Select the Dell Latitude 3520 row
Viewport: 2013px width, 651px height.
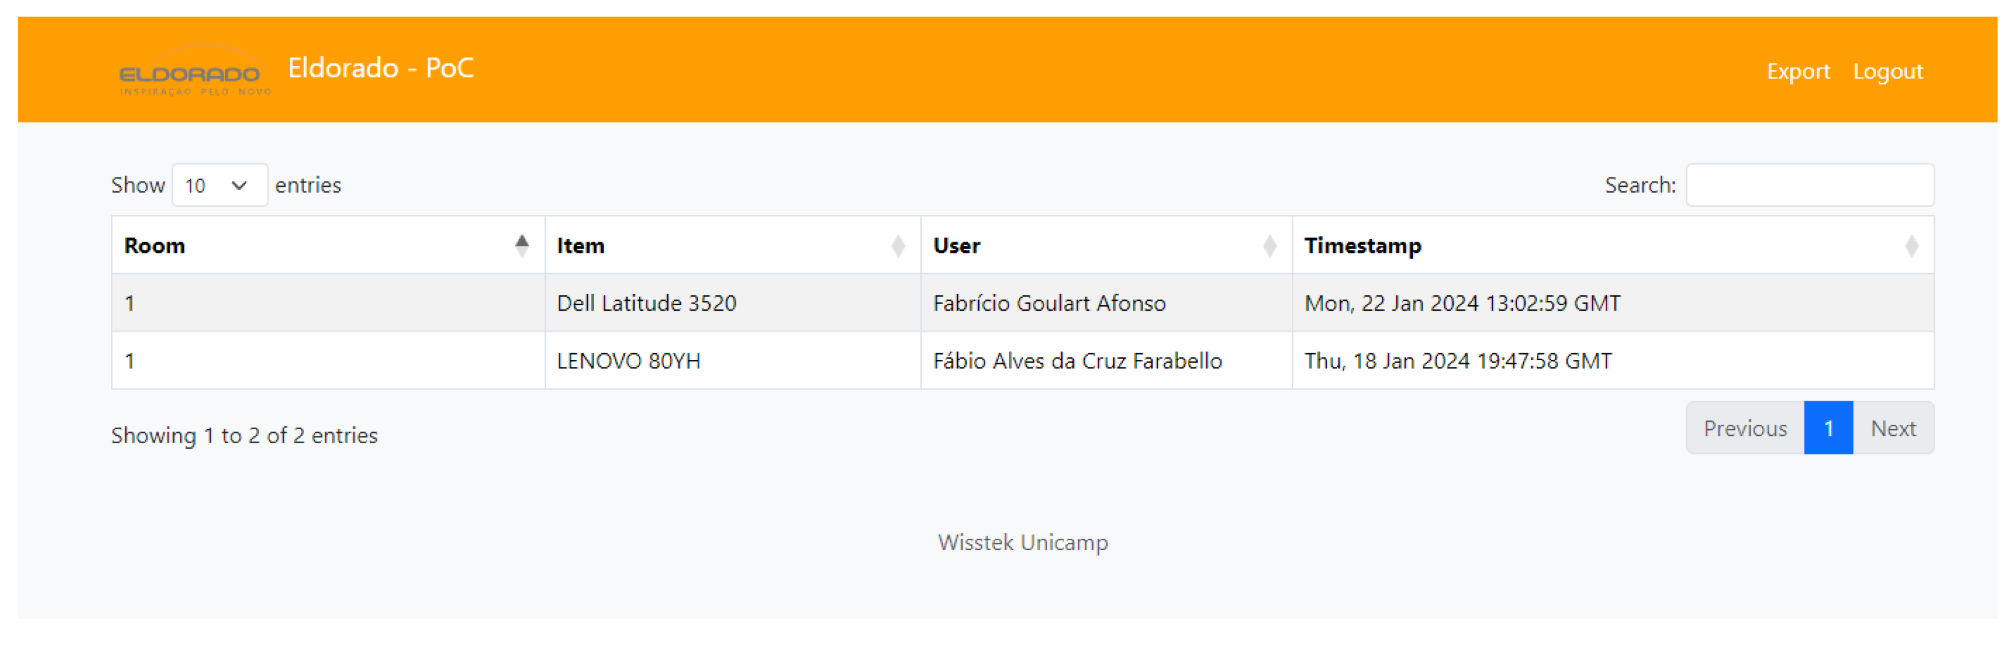[646, 303]
